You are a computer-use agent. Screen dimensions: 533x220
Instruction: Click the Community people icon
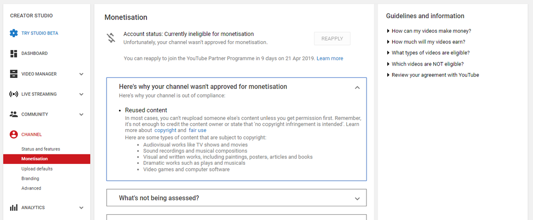tap(14, 114)
